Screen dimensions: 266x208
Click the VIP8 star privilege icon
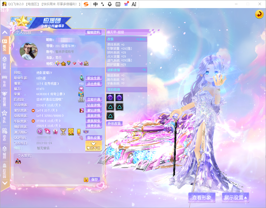(86, 63)
